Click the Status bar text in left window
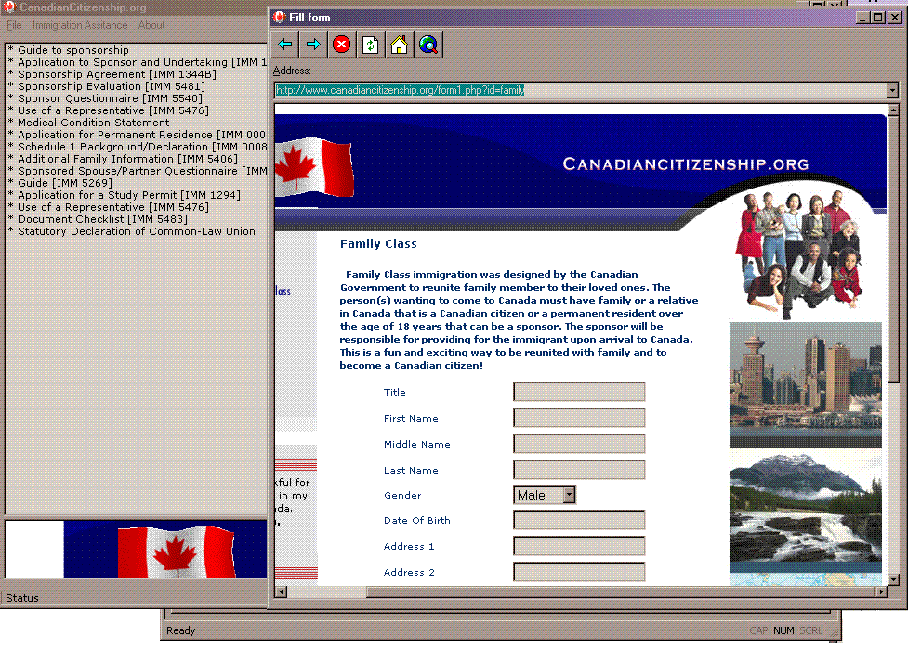Screen dimensions: 908x650 (22, 598)
